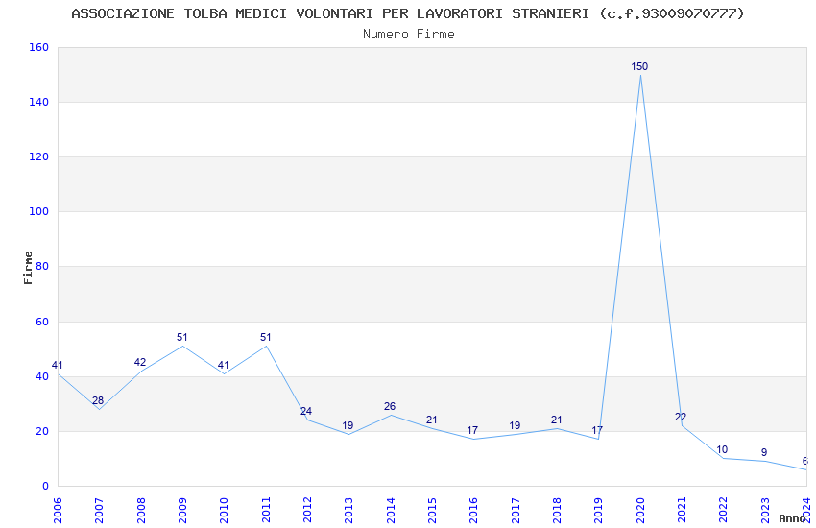Select the year 2020 on the x-axis
816x528 pixels.
(640, 511)
